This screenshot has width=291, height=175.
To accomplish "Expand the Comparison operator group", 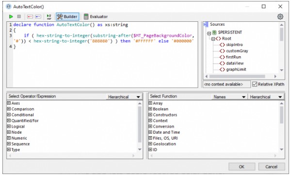I will point(9,109).
